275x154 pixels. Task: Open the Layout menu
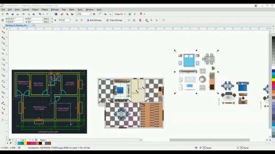click(26, 9)
